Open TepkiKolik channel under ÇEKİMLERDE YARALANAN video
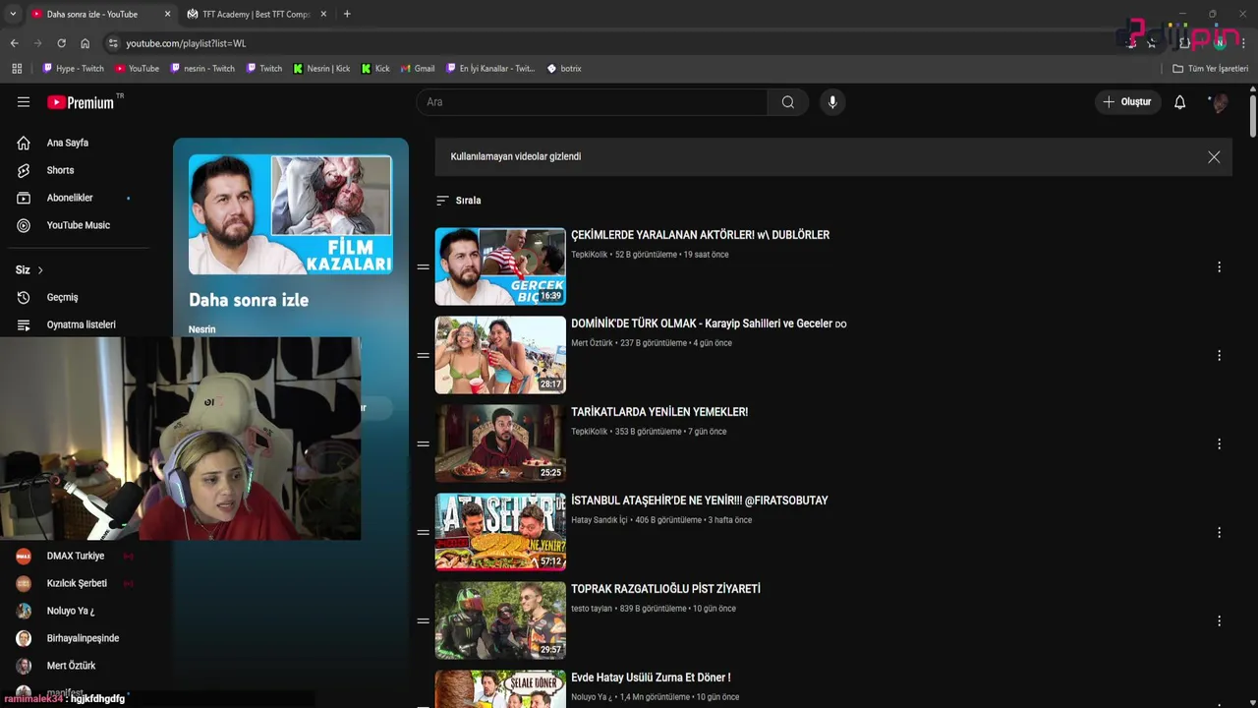The height and width of the screenshot is (708, 1258). 590,255
